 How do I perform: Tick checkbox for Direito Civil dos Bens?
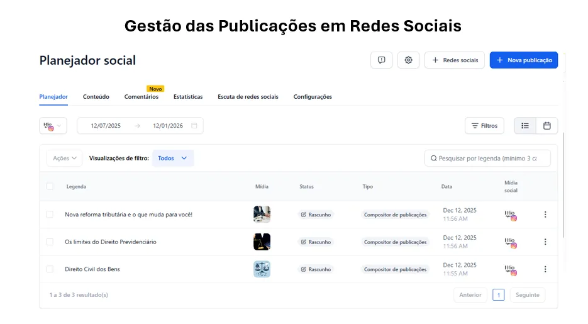[50, 269]
